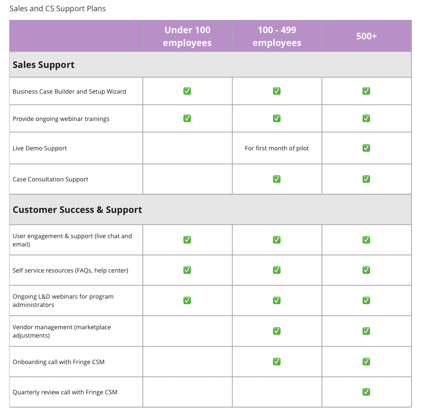Click Quarterly review call checkmark for 500+
421x420 pixels.
(x=366, y=392)
